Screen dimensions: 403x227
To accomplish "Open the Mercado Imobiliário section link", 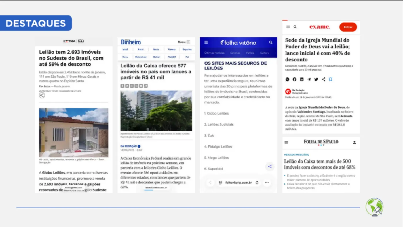I will pos(296,155).
